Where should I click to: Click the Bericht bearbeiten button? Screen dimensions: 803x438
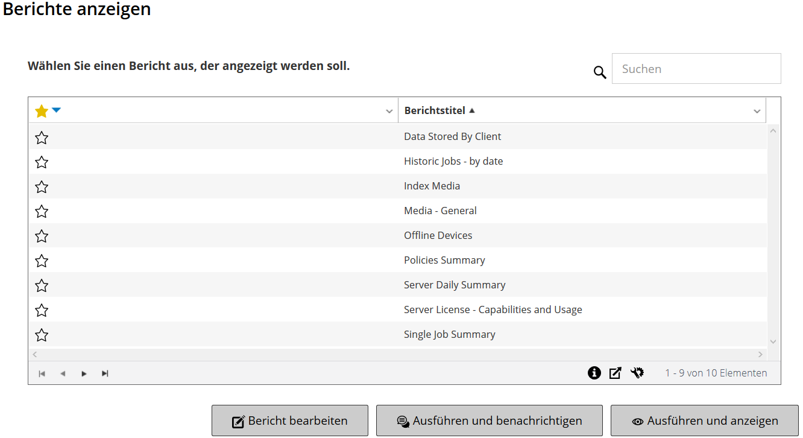coord(289,421)
